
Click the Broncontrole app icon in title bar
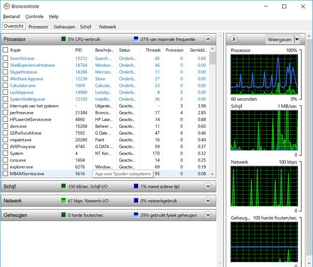7,6
